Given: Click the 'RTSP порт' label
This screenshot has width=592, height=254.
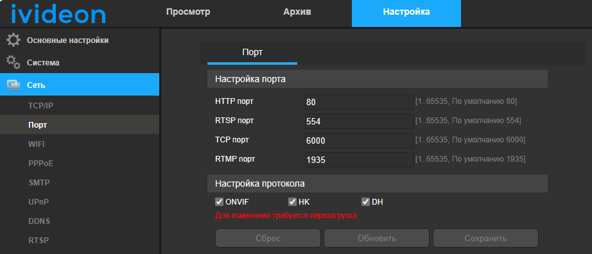Looking at the screenshot, I should point(234,121).
